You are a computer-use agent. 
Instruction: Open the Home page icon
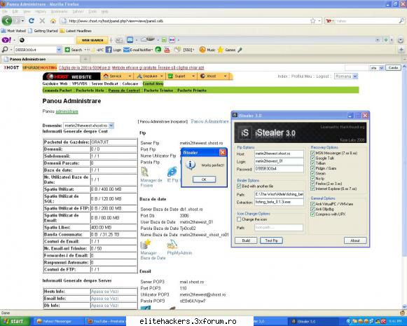(53, 21)
